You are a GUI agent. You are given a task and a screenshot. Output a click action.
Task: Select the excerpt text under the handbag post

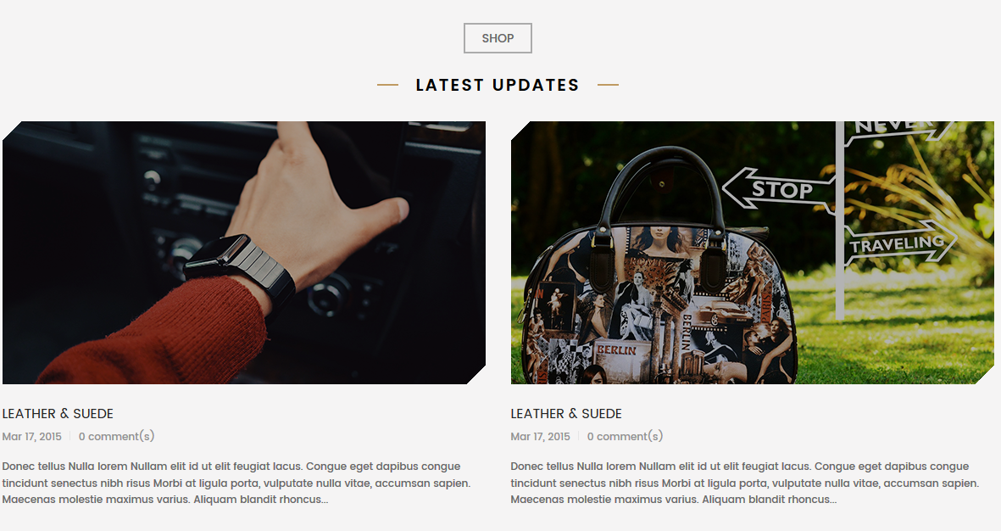point(744,483)
